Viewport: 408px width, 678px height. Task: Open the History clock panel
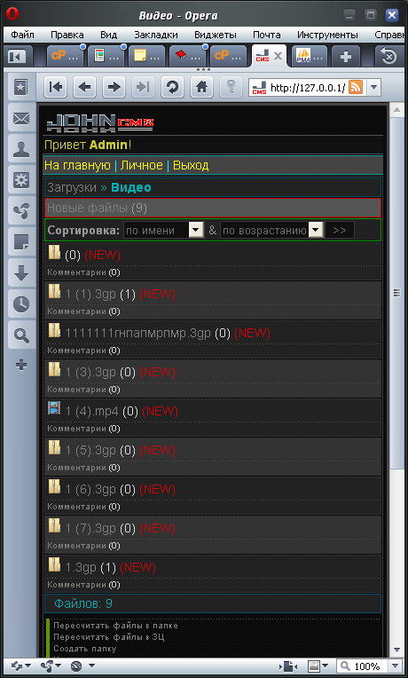(21, 304)
